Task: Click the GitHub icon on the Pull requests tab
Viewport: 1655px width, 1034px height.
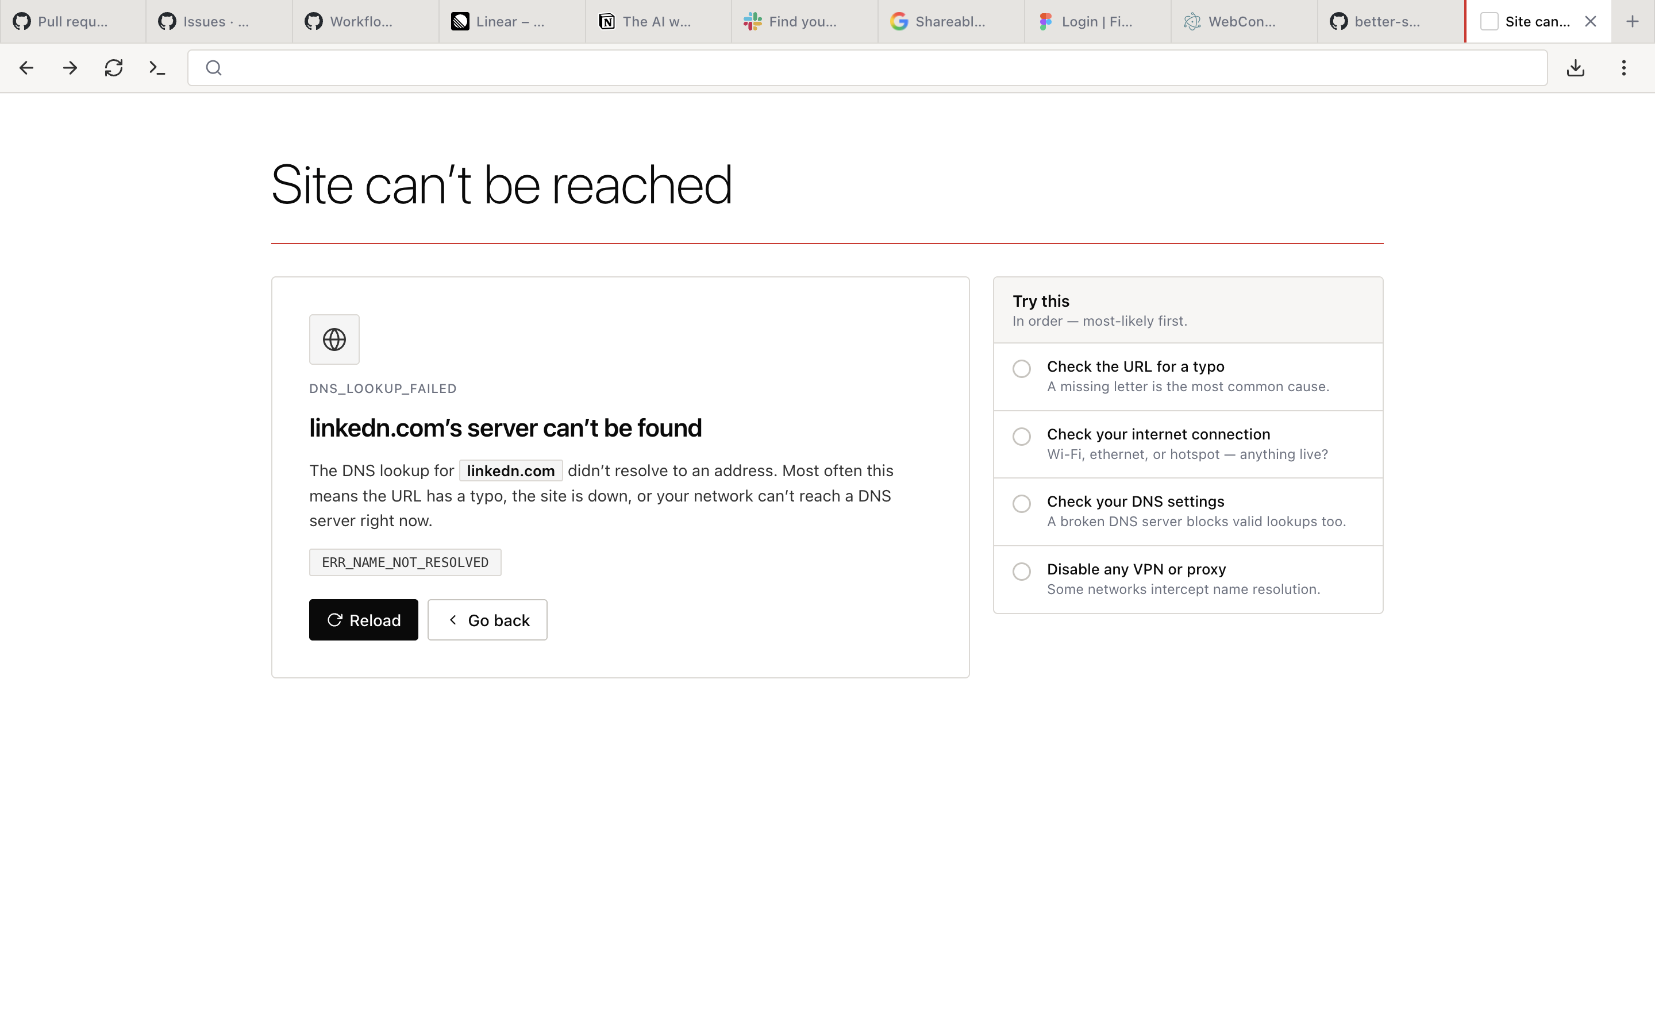Action: pyautogui.click(x=22, y=21)
